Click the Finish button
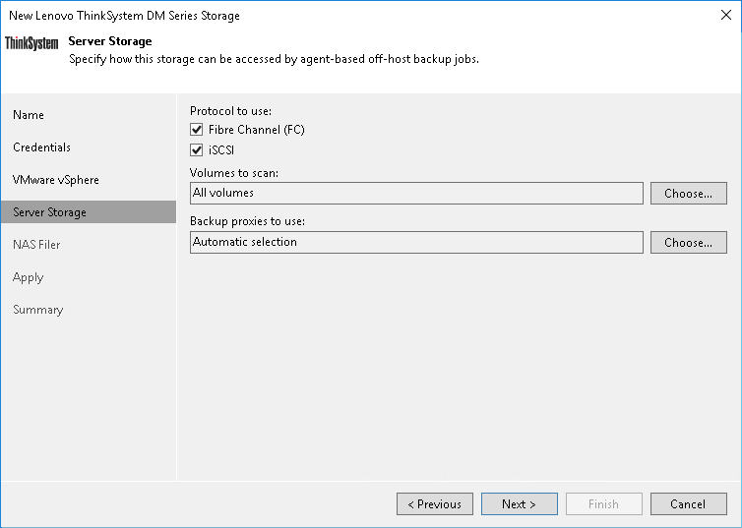 point(603,504)
